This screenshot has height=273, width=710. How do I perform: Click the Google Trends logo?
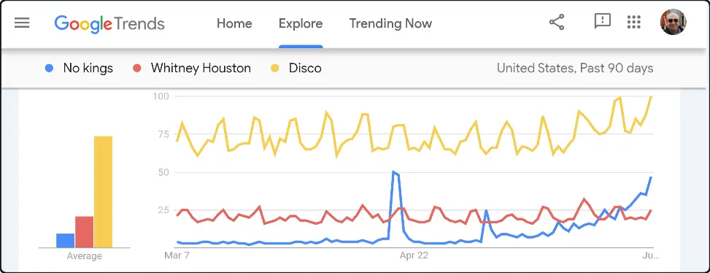109,23
